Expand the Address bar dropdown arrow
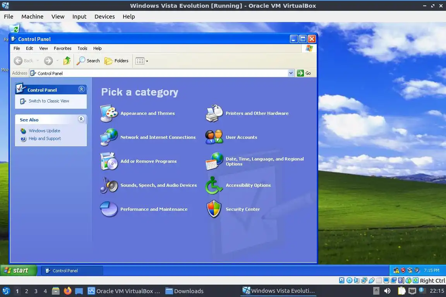 pyautogui.click(x=291, y=73)
